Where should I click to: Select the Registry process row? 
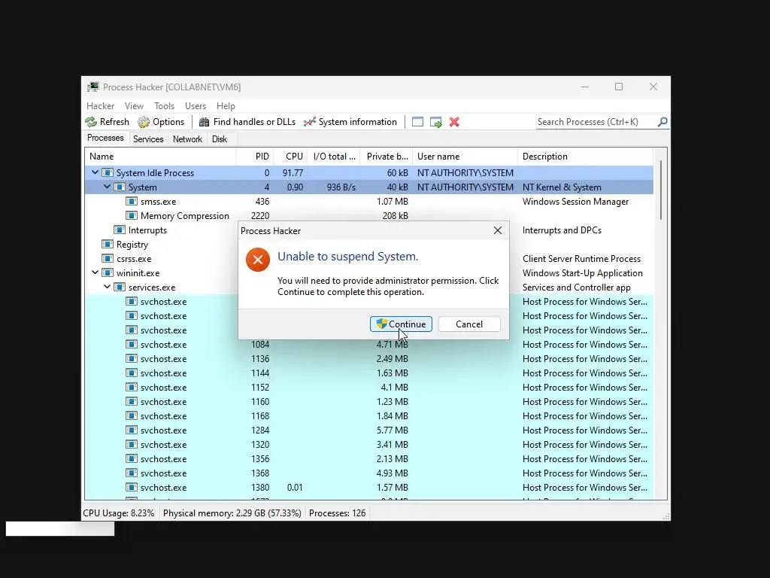pyautogui.click(x=368, y=245)
